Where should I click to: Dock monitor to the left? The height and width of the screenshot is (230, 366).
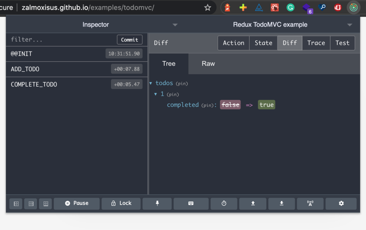[x=16, y=204]
